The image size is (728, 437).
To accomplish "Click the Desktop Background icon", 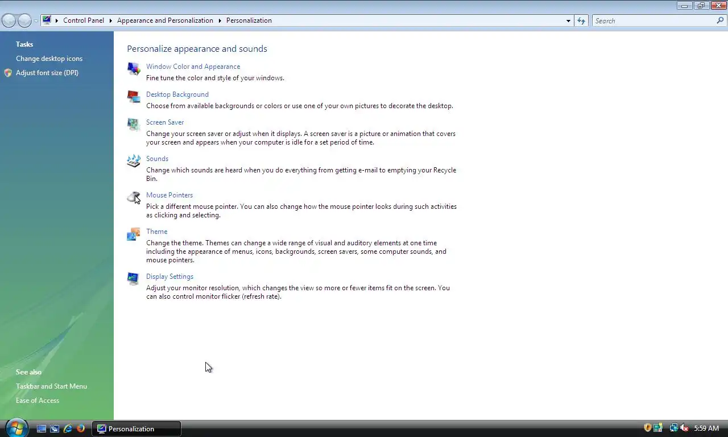I will pyautogui.click(x=134, y=97).
